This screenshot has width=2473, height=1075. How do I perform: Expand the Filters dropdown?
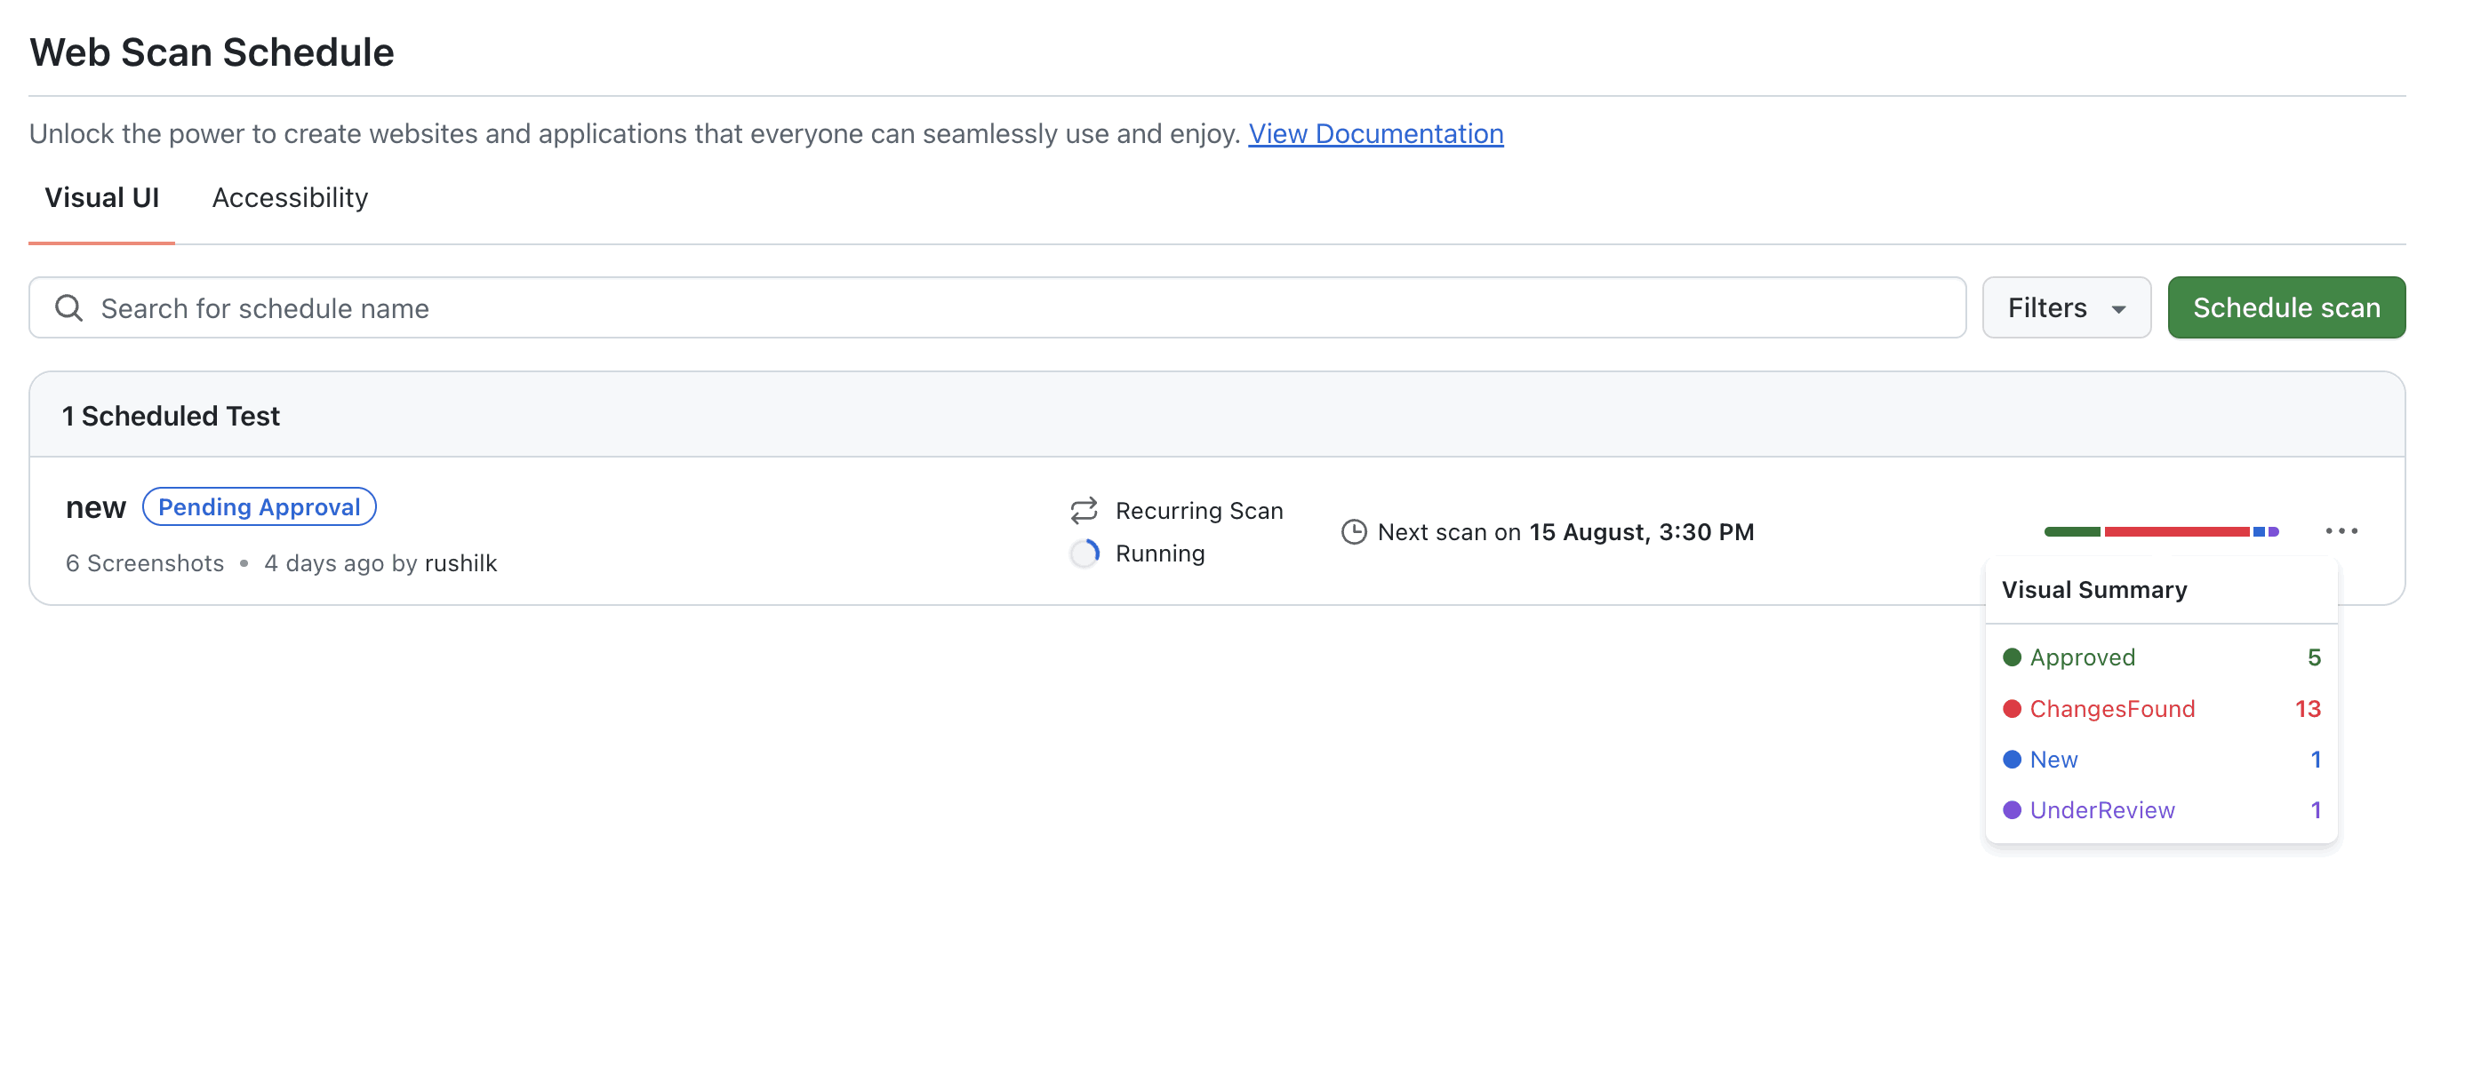pyautogui.click(x=2065, y=308)
